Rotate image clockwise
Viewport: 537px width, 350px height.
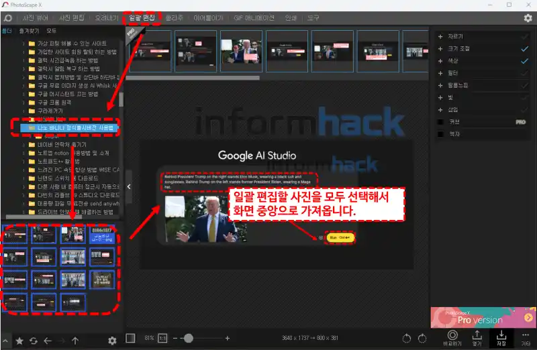click(x=422, y=339)
